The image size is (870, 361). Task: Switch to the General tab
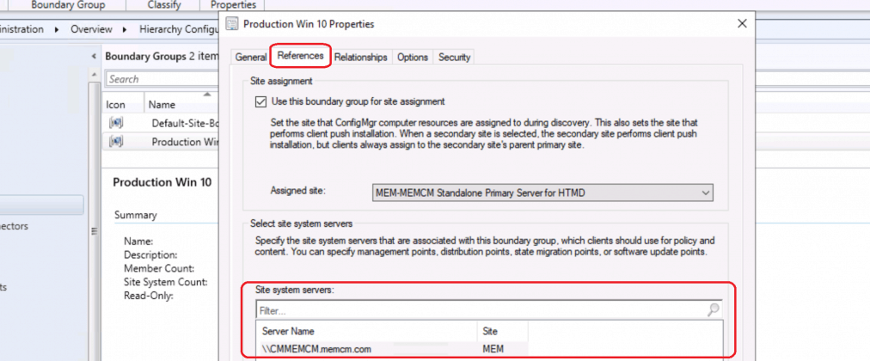(x=251, y=57)
